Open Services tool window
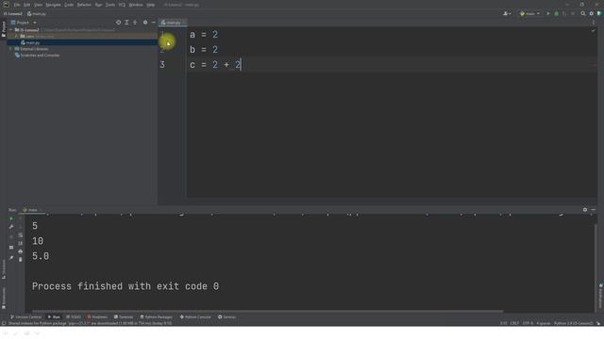The image size is (604, 339). [226, 317]
